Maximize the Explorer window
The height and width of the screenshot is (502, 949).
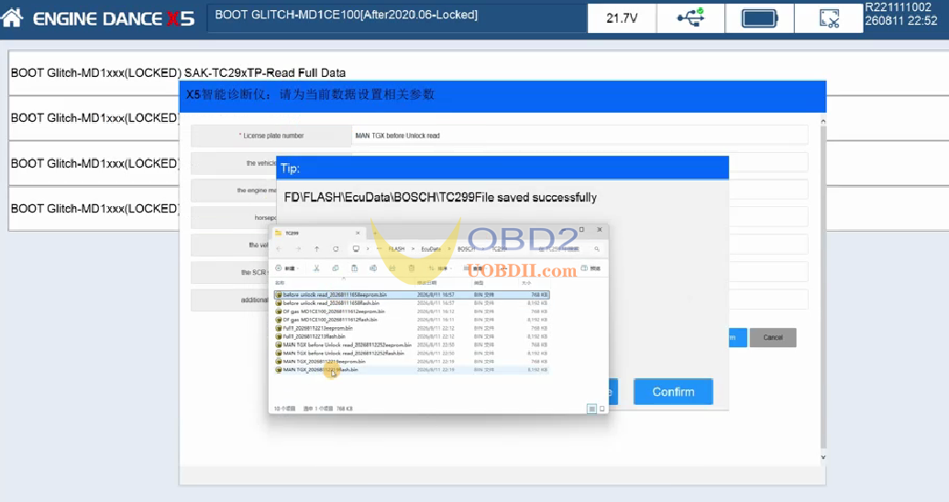click(x=581, y=230)
